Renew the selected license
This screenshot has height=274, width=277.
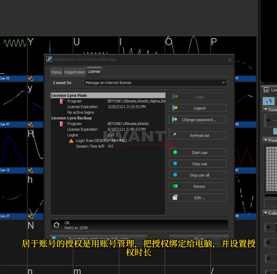point(198,187)
